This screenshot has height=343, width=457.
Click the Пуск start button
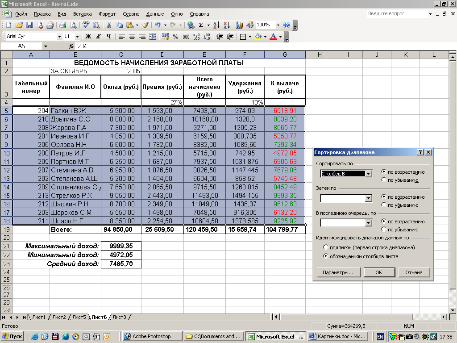(x=12, y=336)
